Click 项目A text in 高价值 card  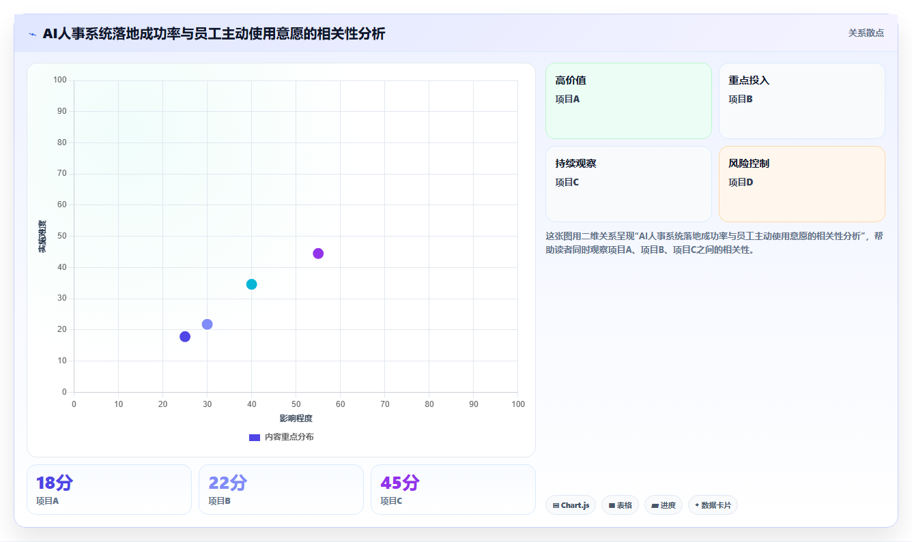pyautogui.click(x=567, y=99)
